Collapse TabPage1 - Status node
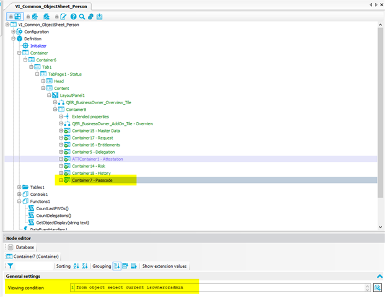This screenshot has height=297, width=385. click(x=37, y=74)
